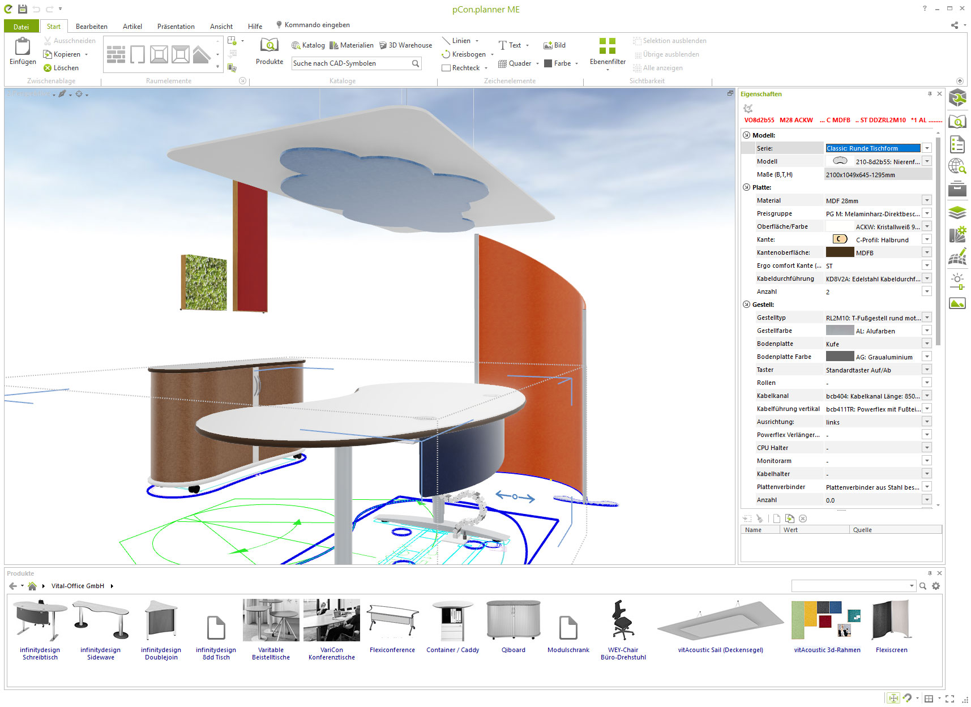Viewport: 971px width, 707px height.
Task: Open the Ausrichtung dropdown showing links
Action: 927,422
